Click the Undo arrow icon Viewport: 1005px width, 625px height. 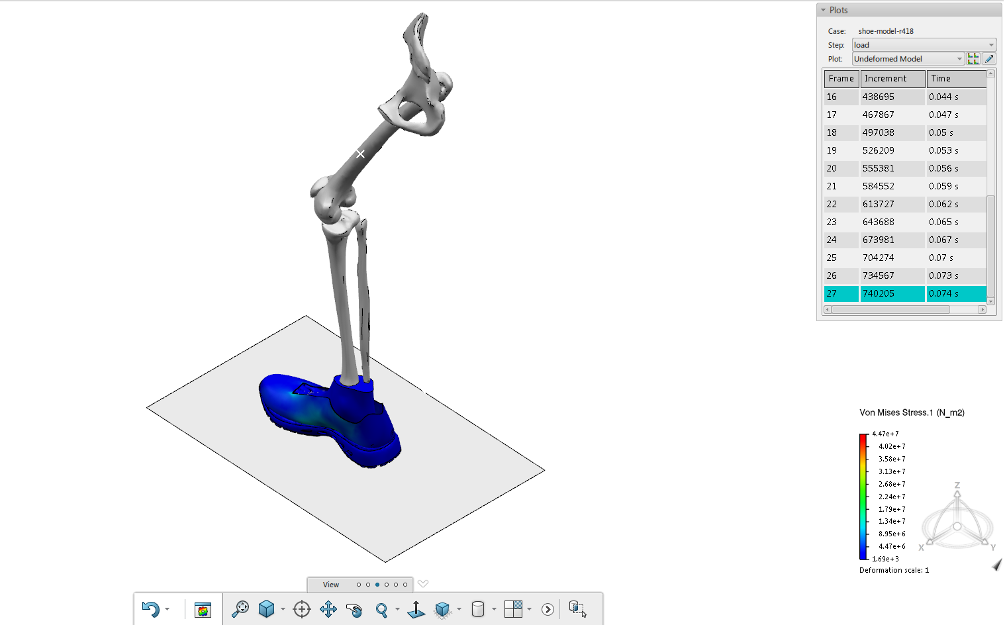[151, 609]
